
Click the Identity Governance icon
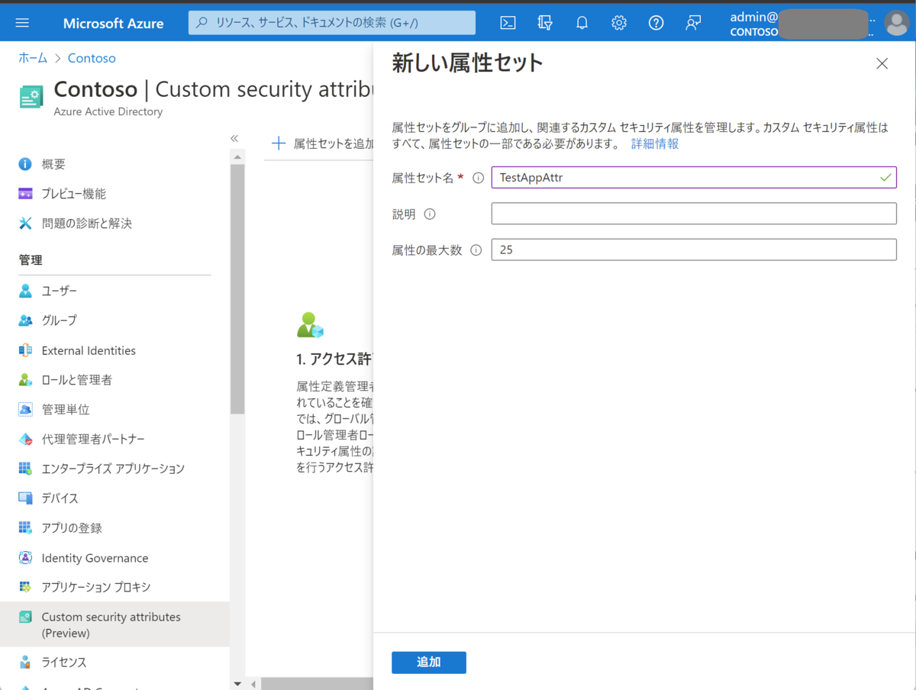coord(26,558)
